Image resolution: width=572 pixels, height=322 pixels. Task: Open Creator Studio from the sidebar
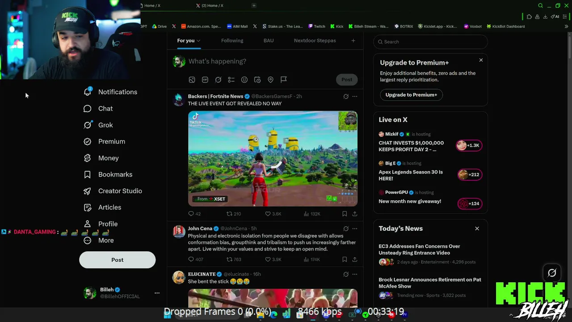[x=113, y=191]
